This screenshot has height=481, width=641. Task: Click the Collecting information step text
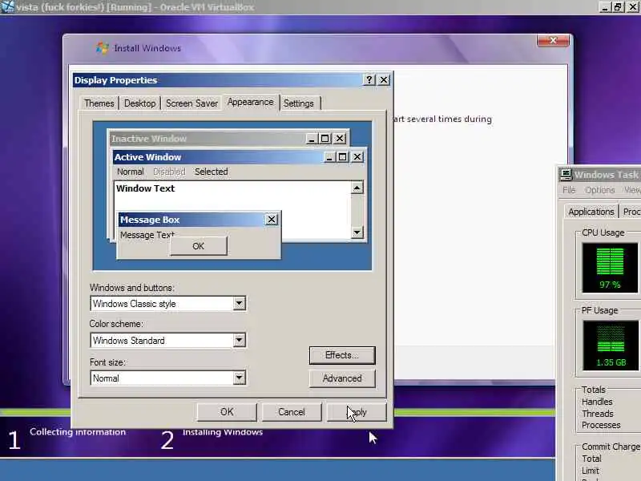click(x=78, y=432)
